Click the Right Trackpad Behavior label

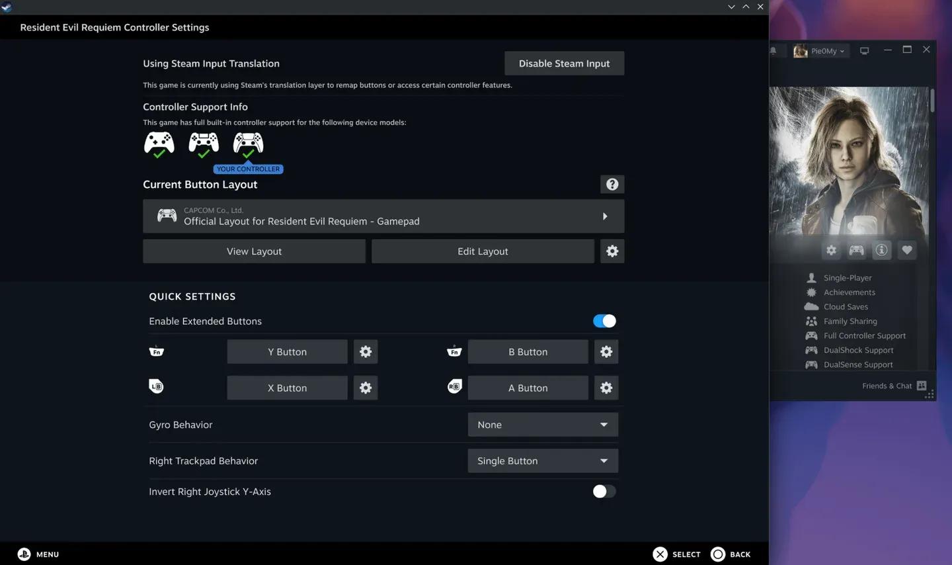click(203, 461)
